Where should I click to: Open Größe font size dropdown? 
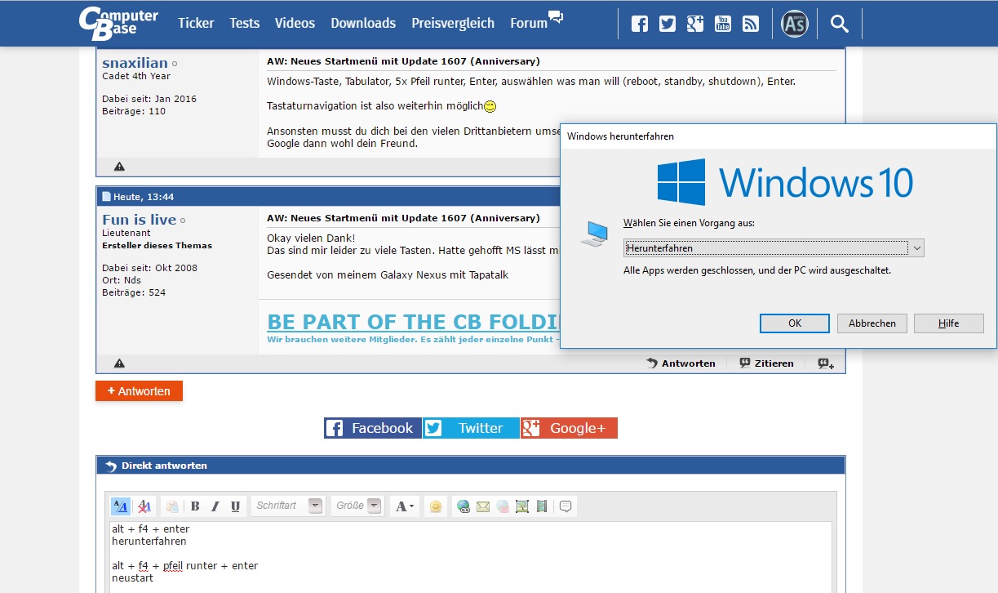click(x=357, y=506)
